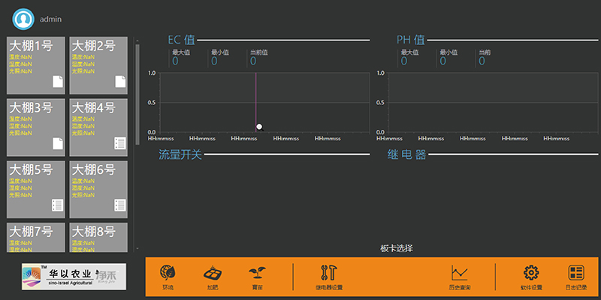Screen dimensions: 601x300
Task: Open 日志记录 log records icon
Action: [575, 273]
